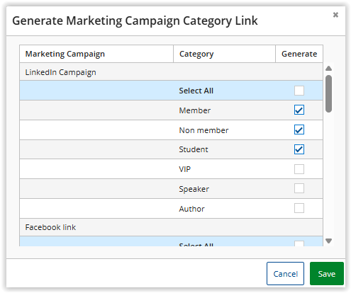Cancel the link generation dialog

click(285, 274)
